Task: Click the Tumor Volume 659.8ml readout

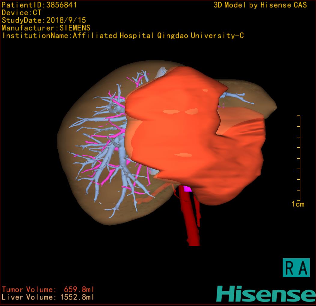Action: [x=48, y=290]
